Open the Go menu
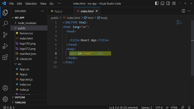 point(52,4)
